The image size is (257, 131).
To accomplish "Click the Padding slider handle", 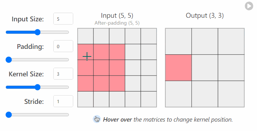I will point(9,60).
